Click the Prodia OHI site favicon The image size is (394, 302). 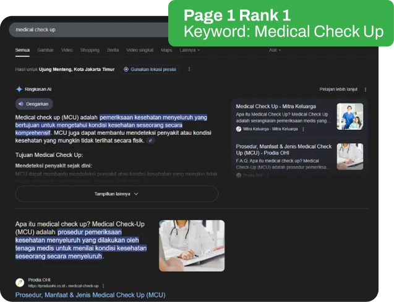click(20, 282)
